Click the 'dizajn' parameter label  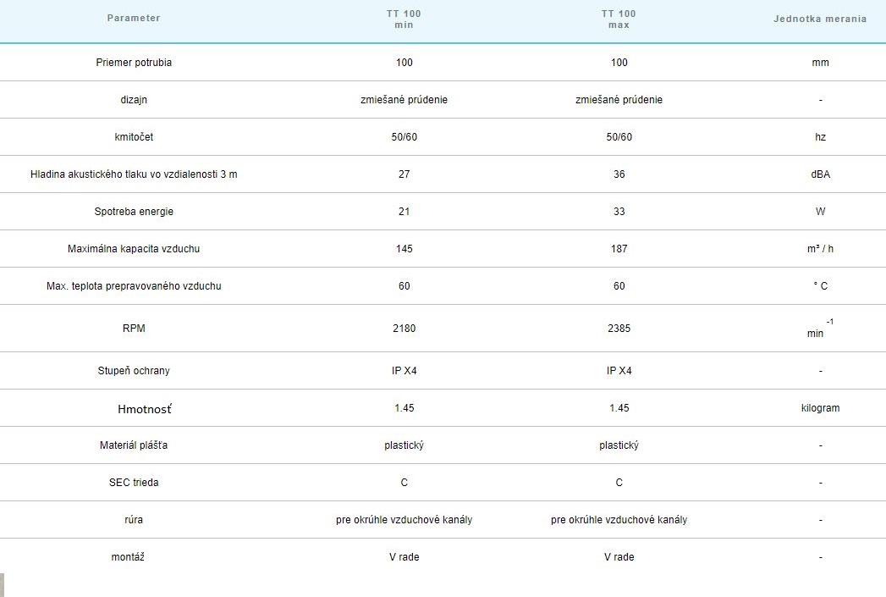tap(134, 100)
